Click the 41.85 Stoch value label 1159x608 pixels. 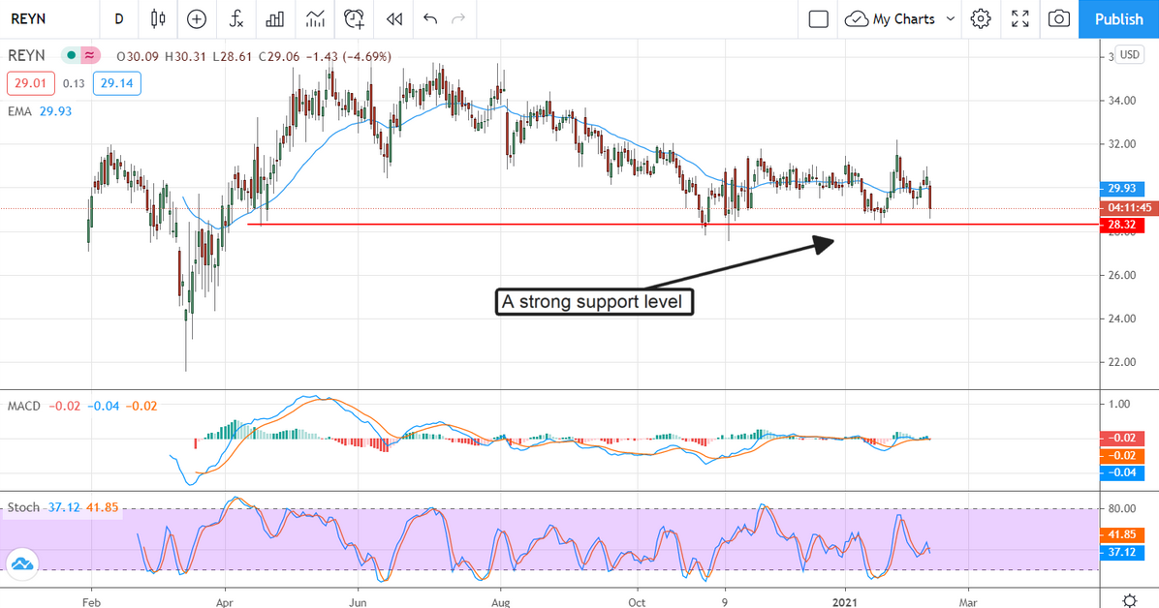coord(1122,534)
